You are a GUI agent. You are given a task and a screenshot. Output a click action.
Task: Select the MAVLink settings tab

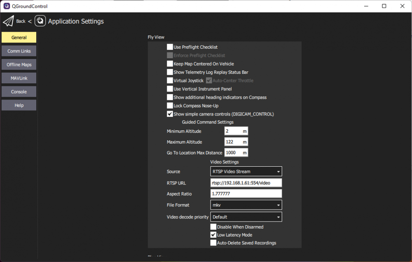point(19,78)
